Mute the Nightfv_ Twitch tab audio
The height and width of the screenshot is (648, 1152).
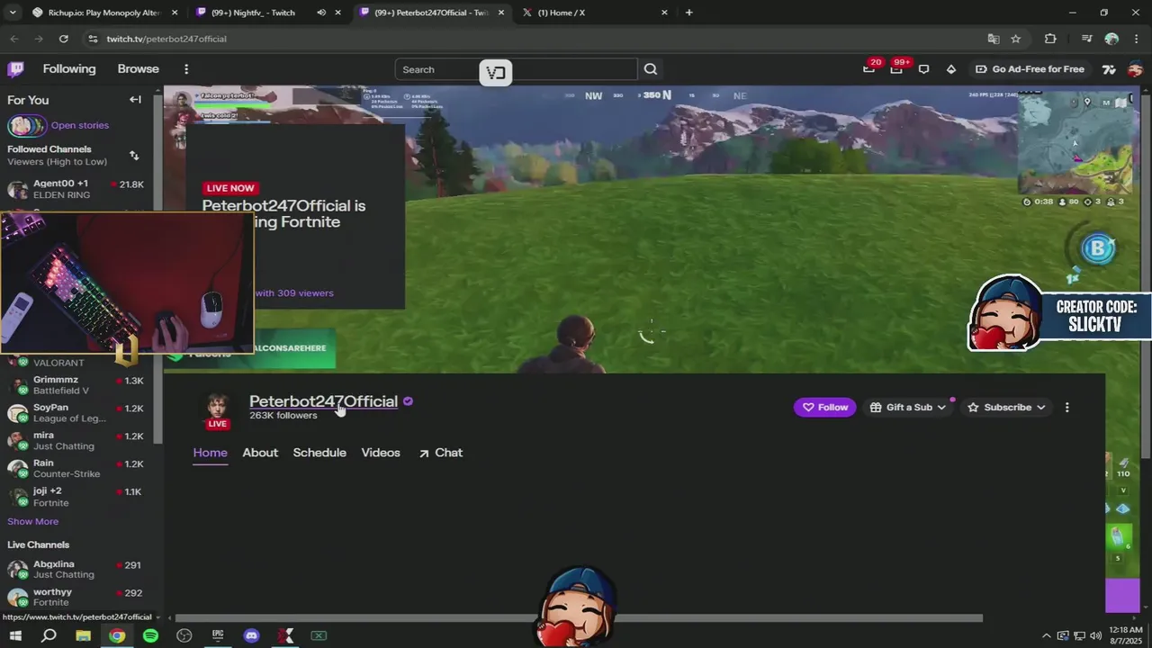click(x=321, y=13)
